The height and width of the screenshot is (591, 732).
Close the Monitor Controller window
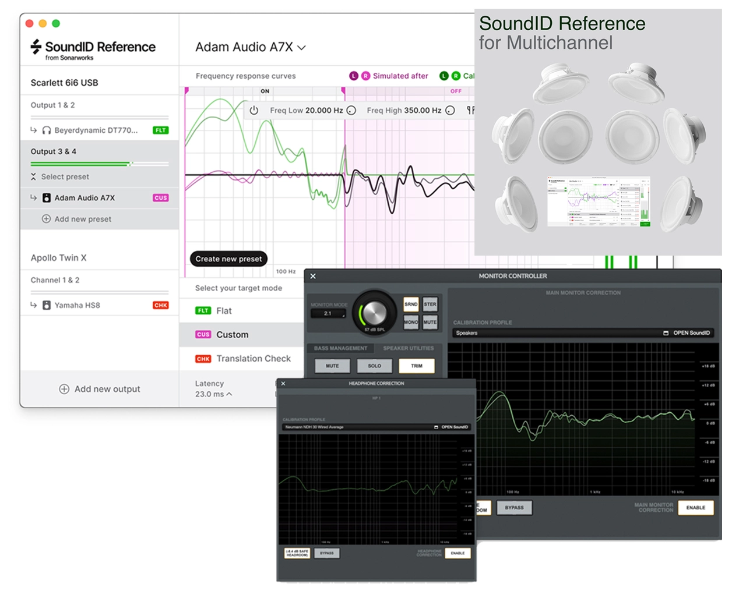(313, 276)
